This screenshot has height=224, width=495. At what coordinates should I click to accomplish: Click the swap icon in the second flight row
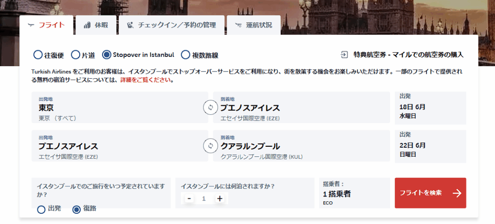[x=210, y=146]
